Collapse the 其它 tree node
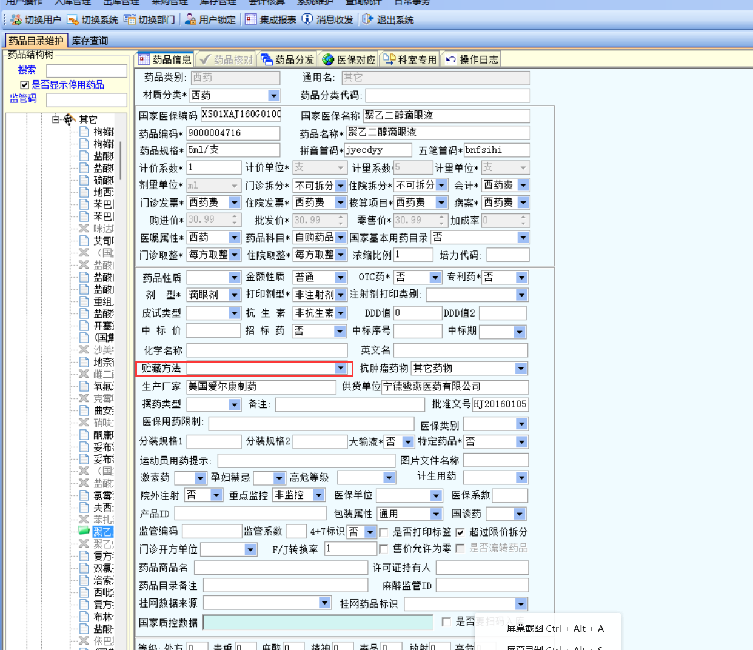The height and width of the screenshot is (650, 753). click(x=56, y=119)
